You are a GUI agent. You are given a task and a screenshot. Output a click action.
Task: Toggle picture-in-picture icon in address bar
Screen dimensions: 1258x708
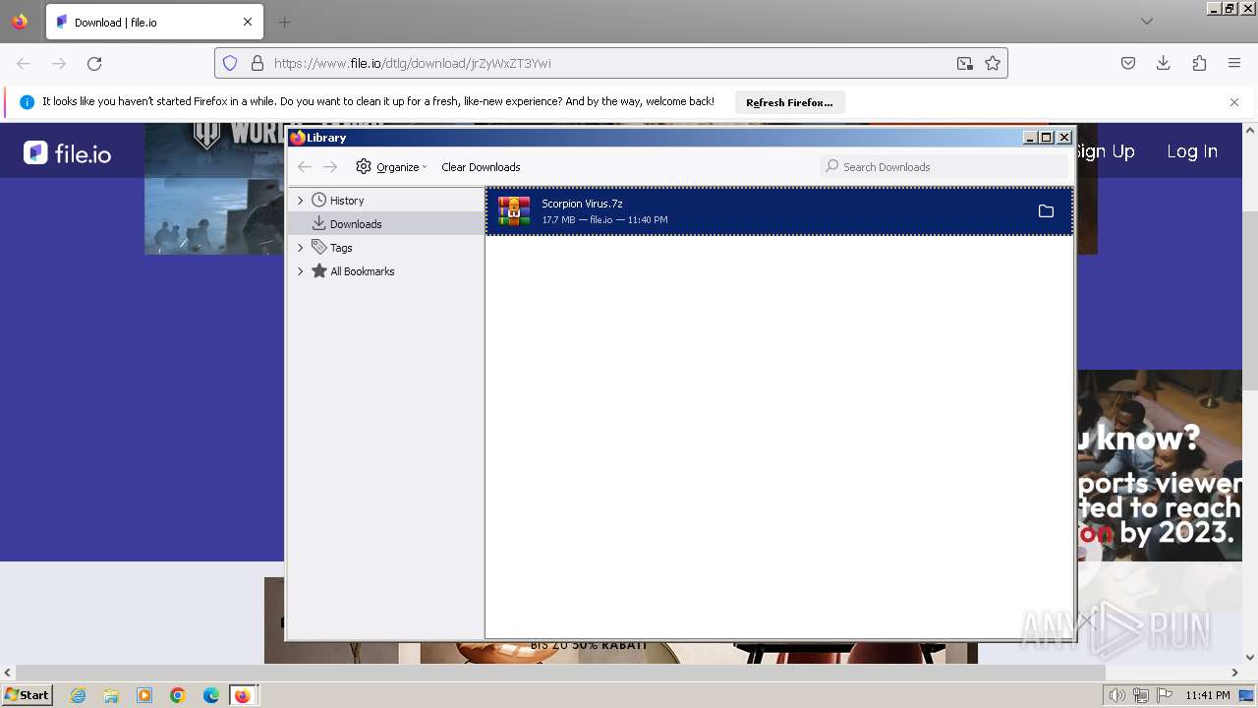(965, 63)
